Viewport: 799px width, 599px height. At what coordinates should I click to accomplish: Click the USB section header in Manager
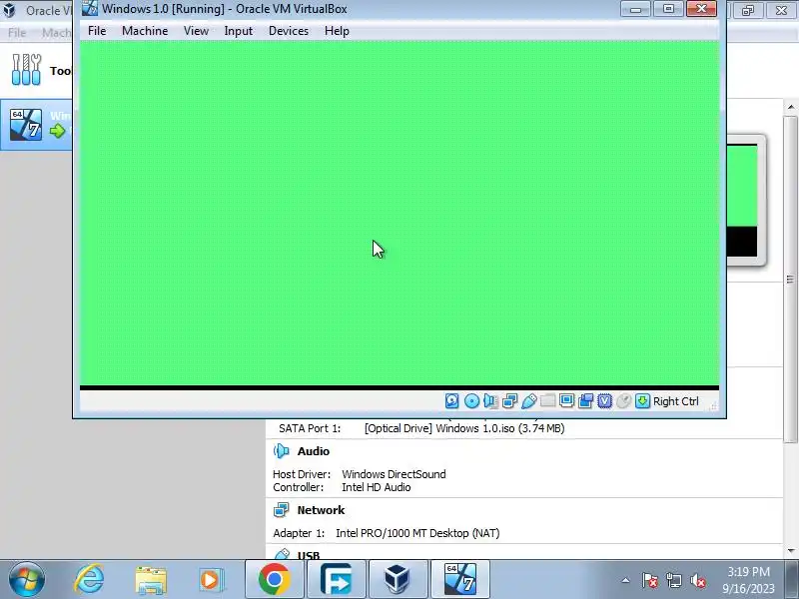point(309,555)
